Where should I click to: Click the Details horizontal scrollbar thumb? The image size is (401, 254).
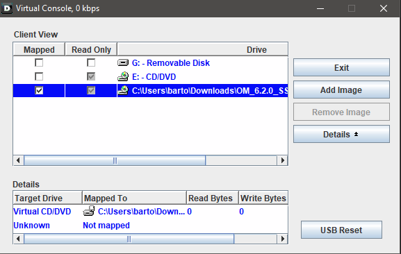coord(129,239)
